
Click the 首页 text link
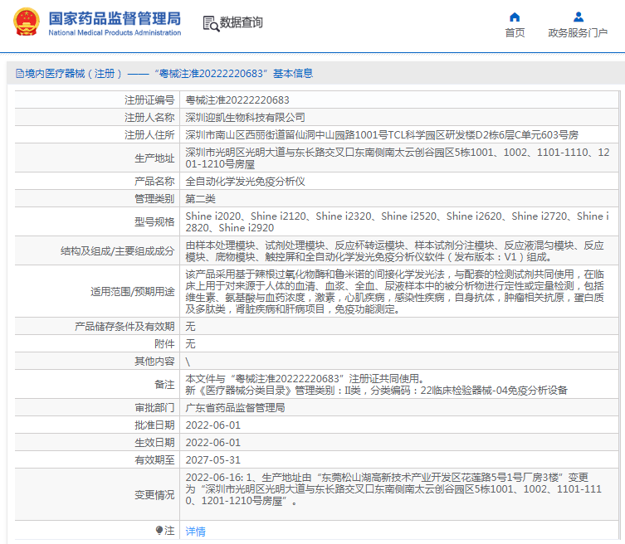(515, 32)
